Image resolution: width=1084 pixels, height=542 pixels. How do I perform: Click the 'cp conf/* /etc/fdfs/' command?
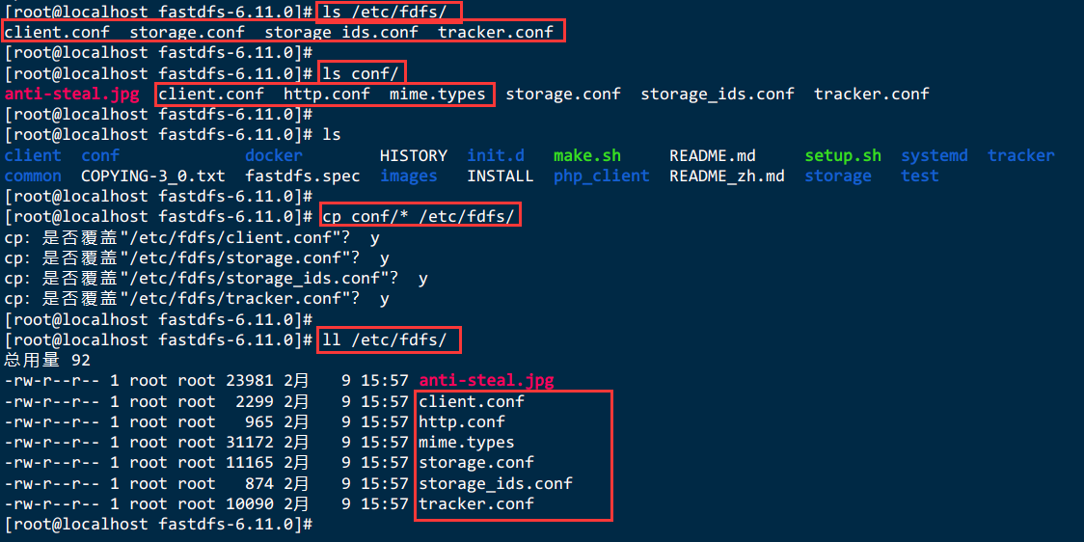[x=419, y=217]
